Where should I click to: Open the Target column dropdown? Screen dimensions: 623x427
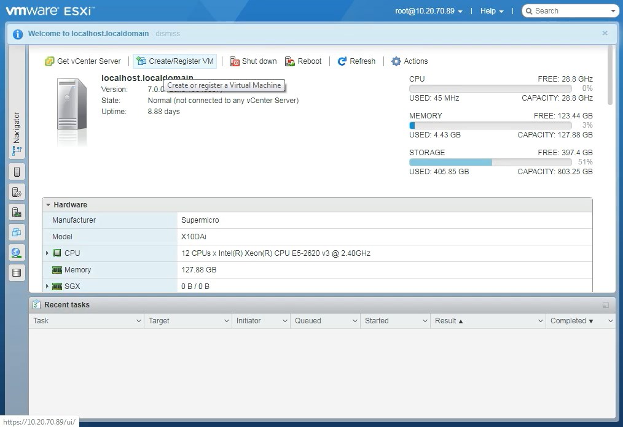[227, 321]
